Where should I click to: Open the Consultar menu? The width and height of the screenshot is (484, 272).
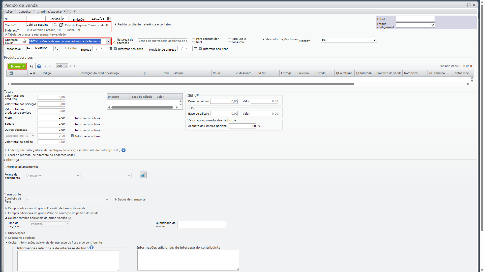tap(27, 12)
